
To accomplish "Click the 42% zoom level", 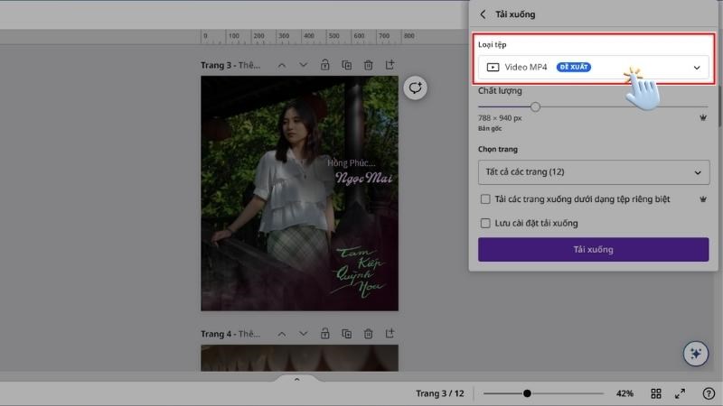I will tap(624, 393).
